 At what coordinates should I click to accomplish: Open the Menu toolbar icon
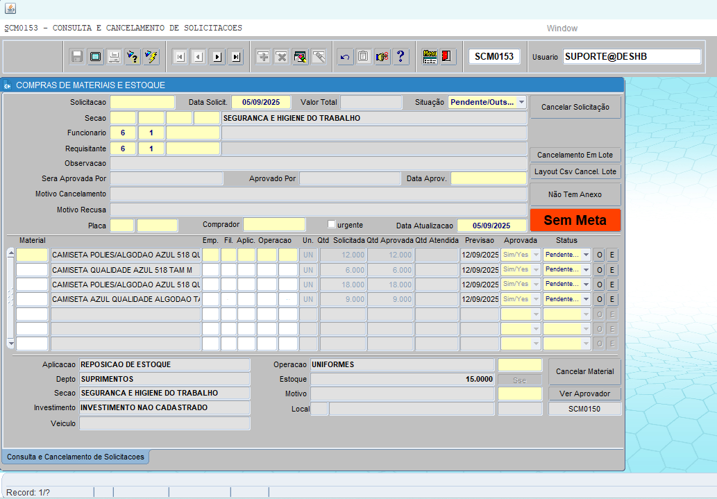click(x=430, y=57)
